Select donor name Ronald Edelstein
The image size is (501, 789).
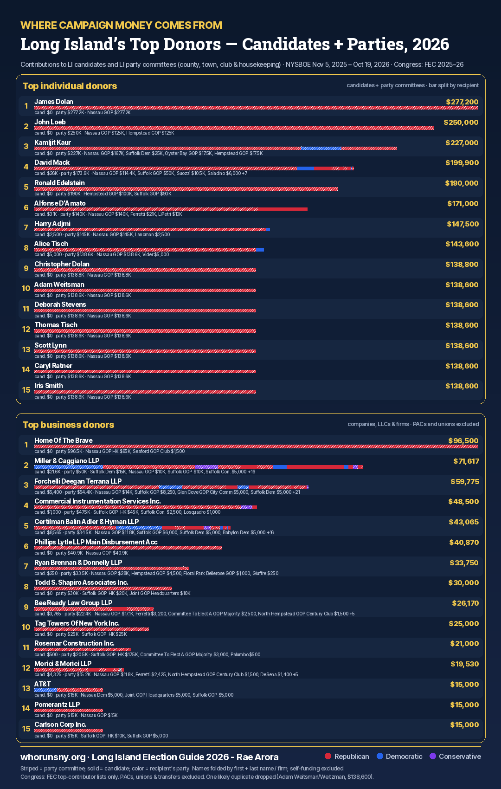[x=59, y=183]
